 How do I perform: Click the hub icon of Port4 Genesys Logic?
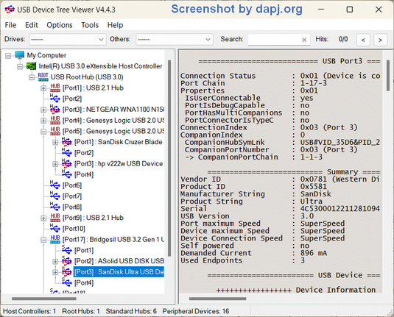point(55,120)
